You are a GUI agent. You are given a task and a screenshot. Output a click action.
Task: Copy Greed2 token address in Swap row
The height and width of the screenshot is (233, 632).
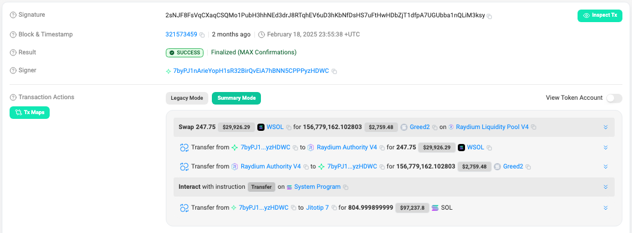click(434, 128)
